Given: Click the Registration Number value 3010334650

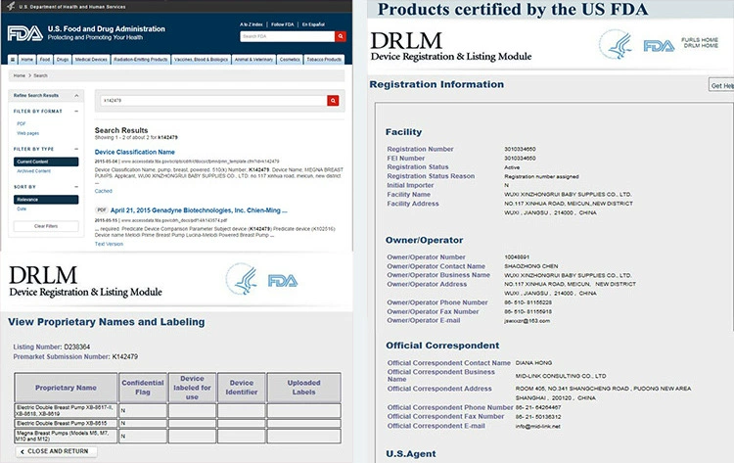Looking at the screenshot, I should 520,149.
